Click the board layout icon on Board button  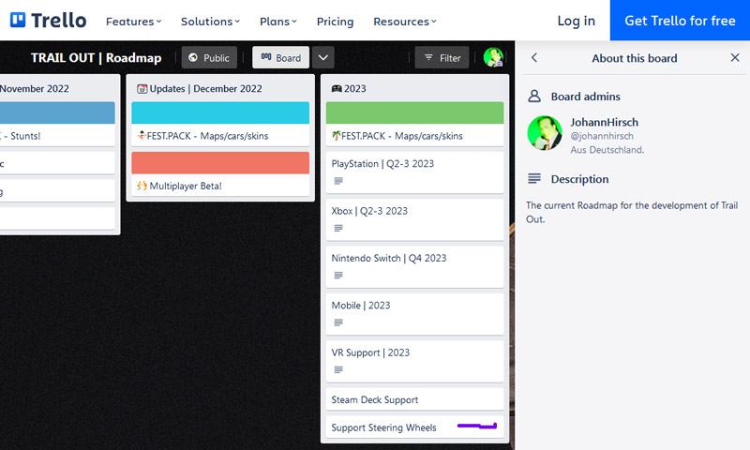point(266,57)
